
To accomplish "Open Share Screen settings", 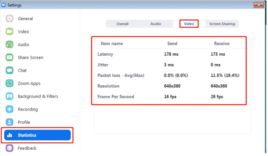I will coord(30,57).
